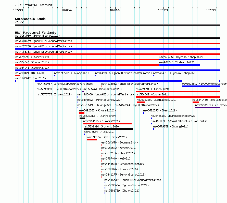Click nsv5717785 (Chuang2021) label

(72, 73)
